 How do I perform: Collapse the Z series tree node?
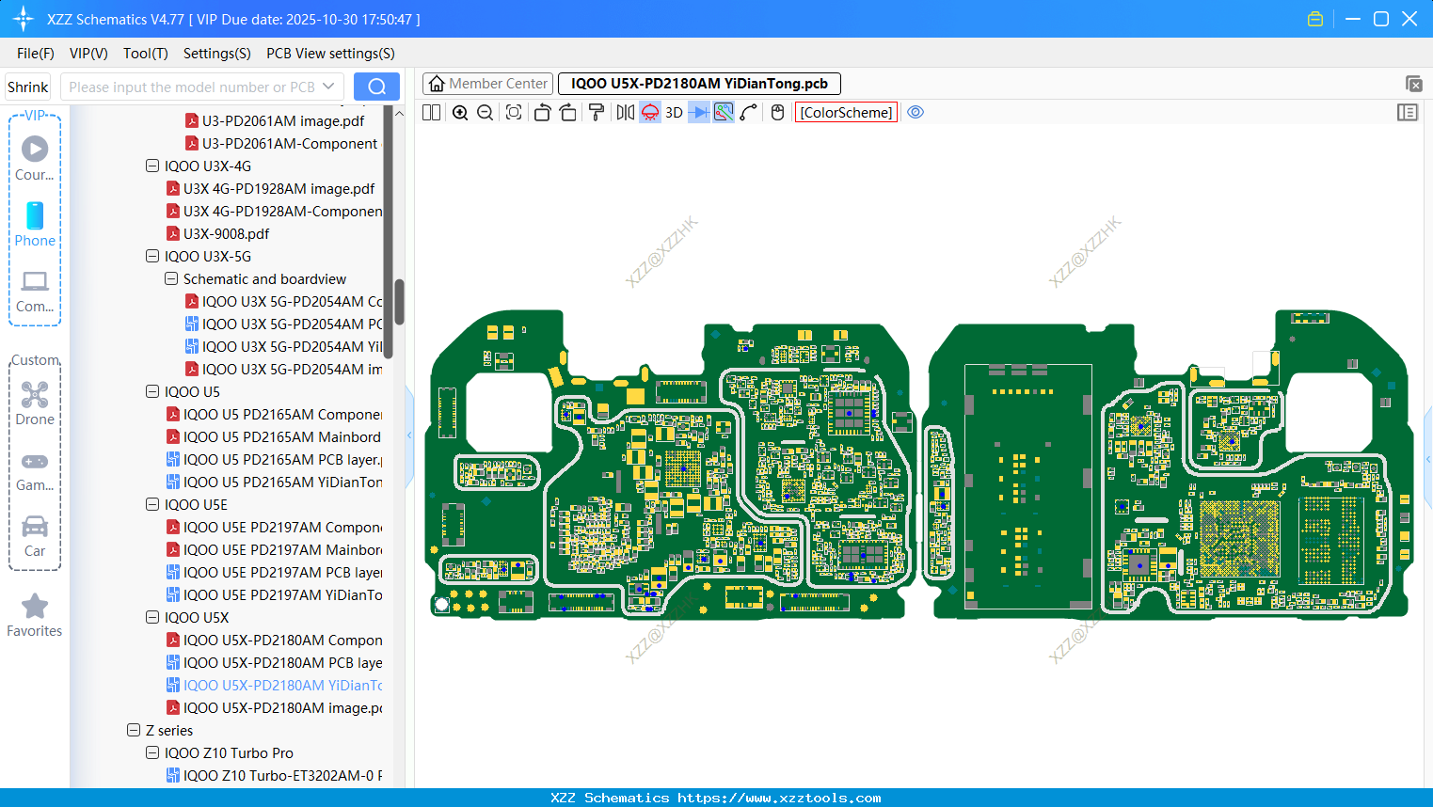(x=134, y=731)
